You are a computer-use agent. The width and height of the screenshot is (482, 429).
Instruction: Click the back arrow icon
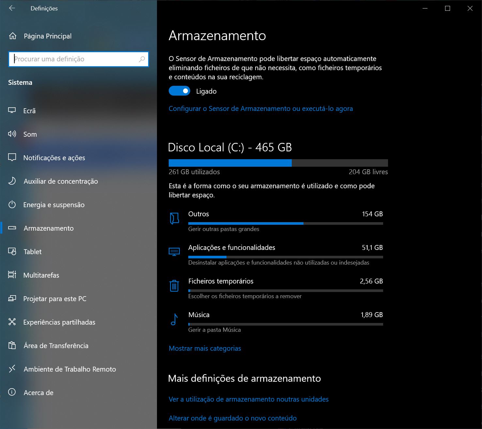[x=12, y=8]
